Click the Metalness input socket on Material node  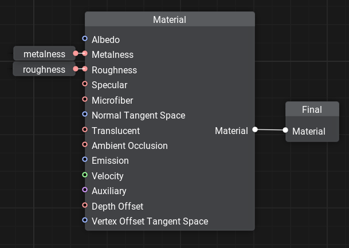pos(85,54)
